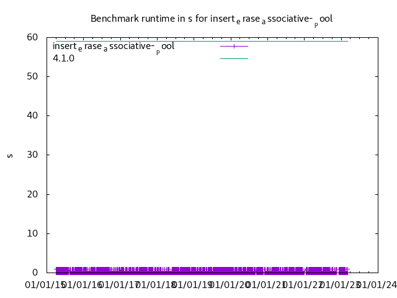
Task: Click the y-axis tick label 50
Action: [x=32, y=76]
